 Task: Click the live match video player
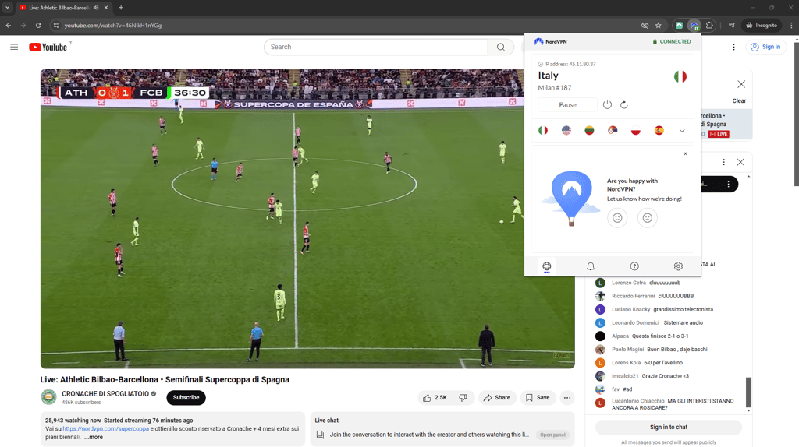307,219
